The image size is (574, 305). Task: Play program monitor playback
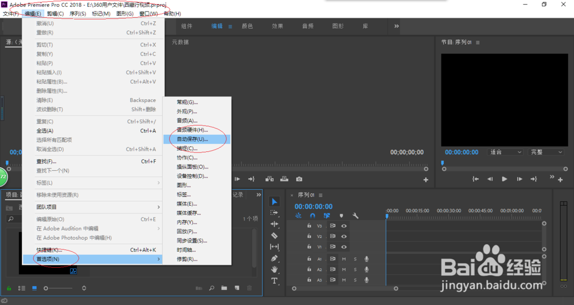[505, 179]
